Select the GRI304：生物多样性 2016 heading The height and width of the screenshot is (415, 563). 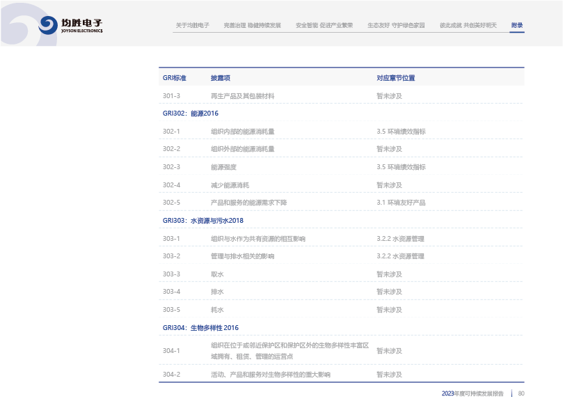coord(200,328)
